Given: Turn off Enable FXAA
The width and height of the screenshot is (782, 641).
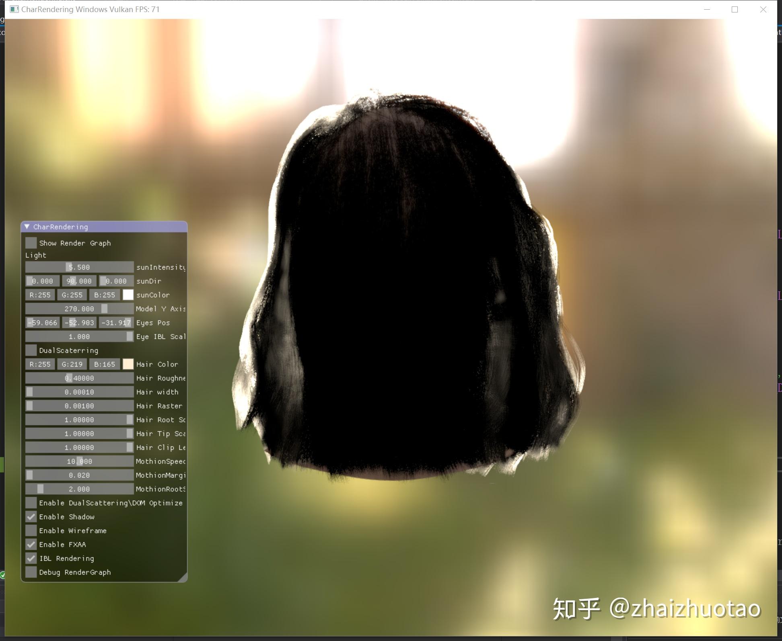Looking at the screenshot, I should tap(31, 545).
